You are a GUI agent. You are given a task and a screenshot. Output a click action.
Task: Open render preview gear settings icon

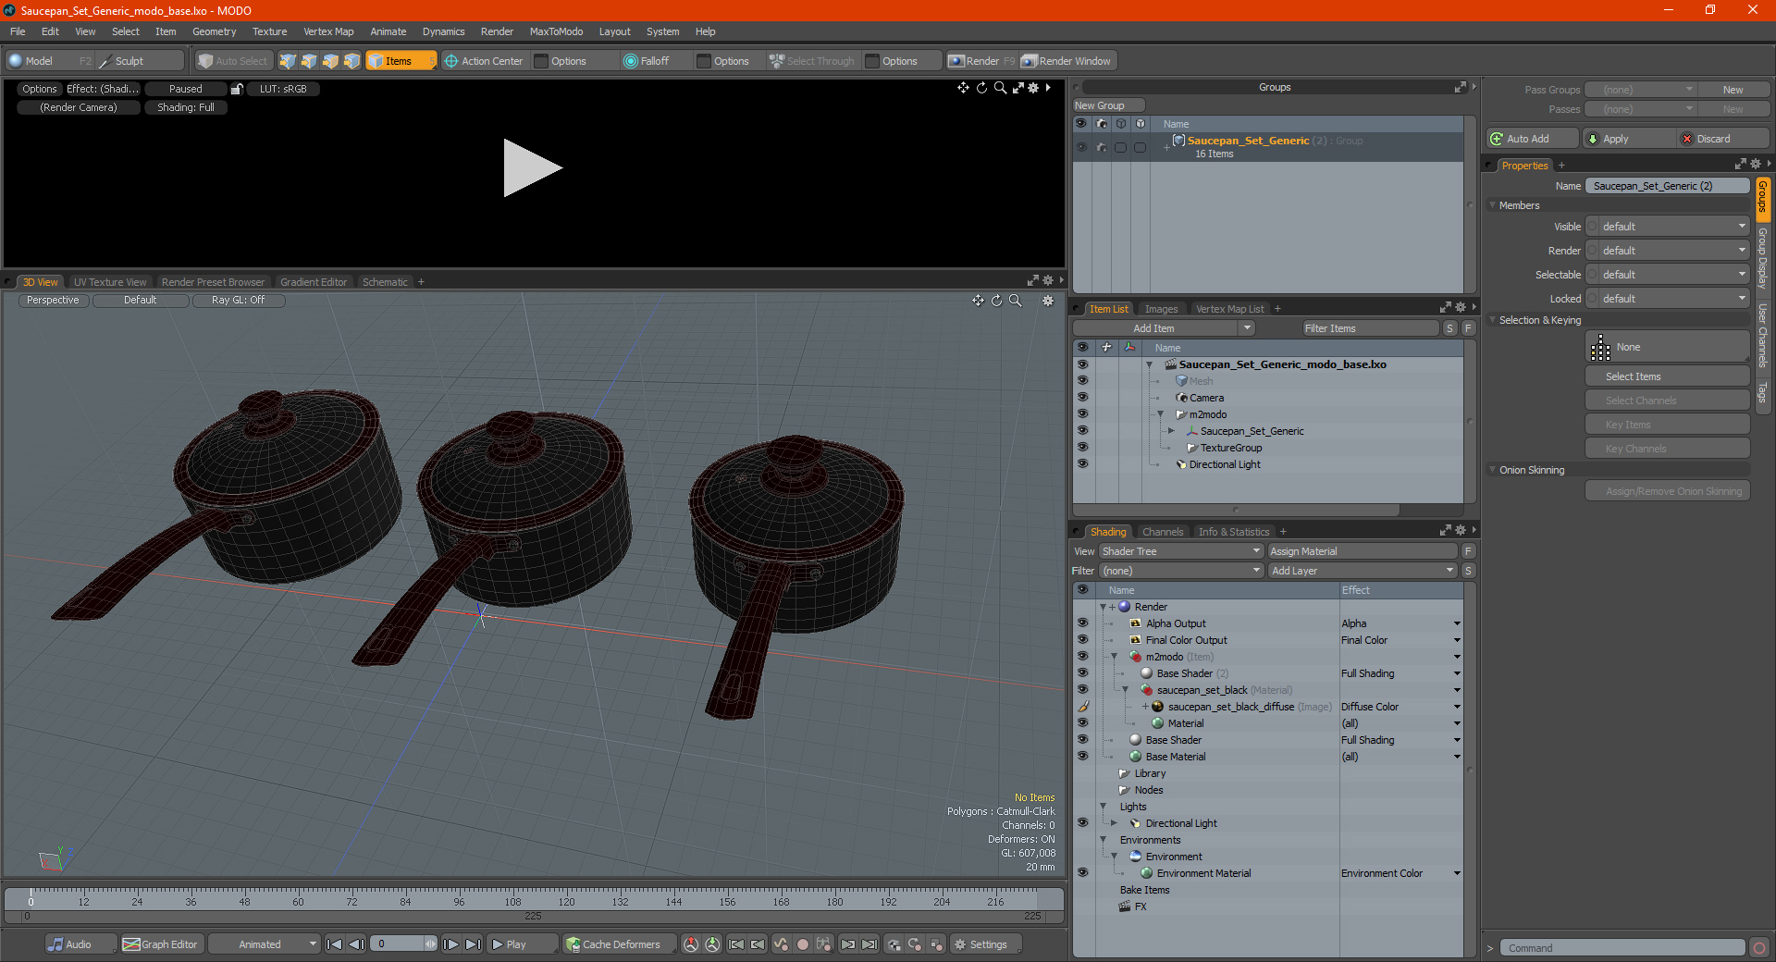(x=1033, y=88)
